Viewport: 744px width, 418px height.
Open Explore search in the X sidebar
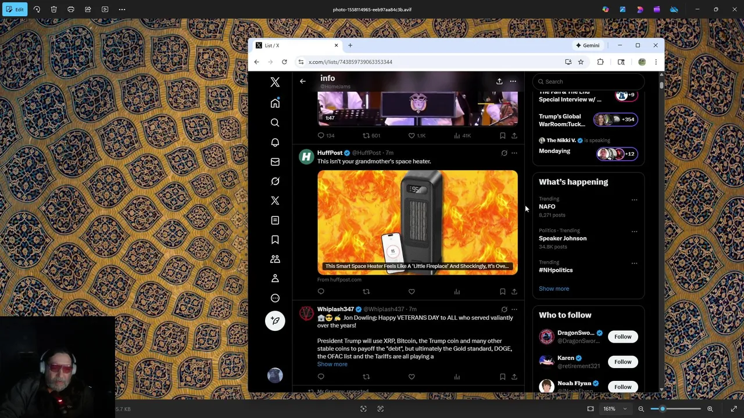tap(275, 122)
